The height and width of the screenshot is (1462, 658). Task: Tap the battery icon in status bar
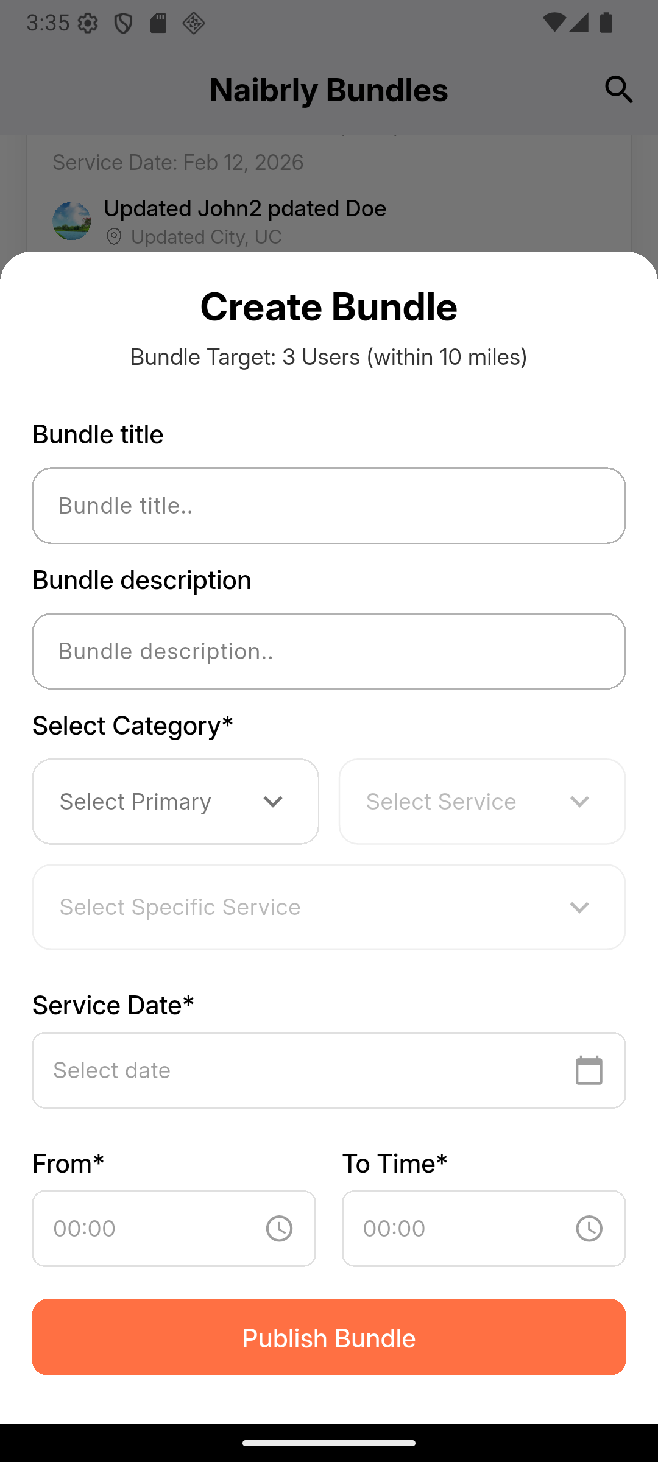606,23
